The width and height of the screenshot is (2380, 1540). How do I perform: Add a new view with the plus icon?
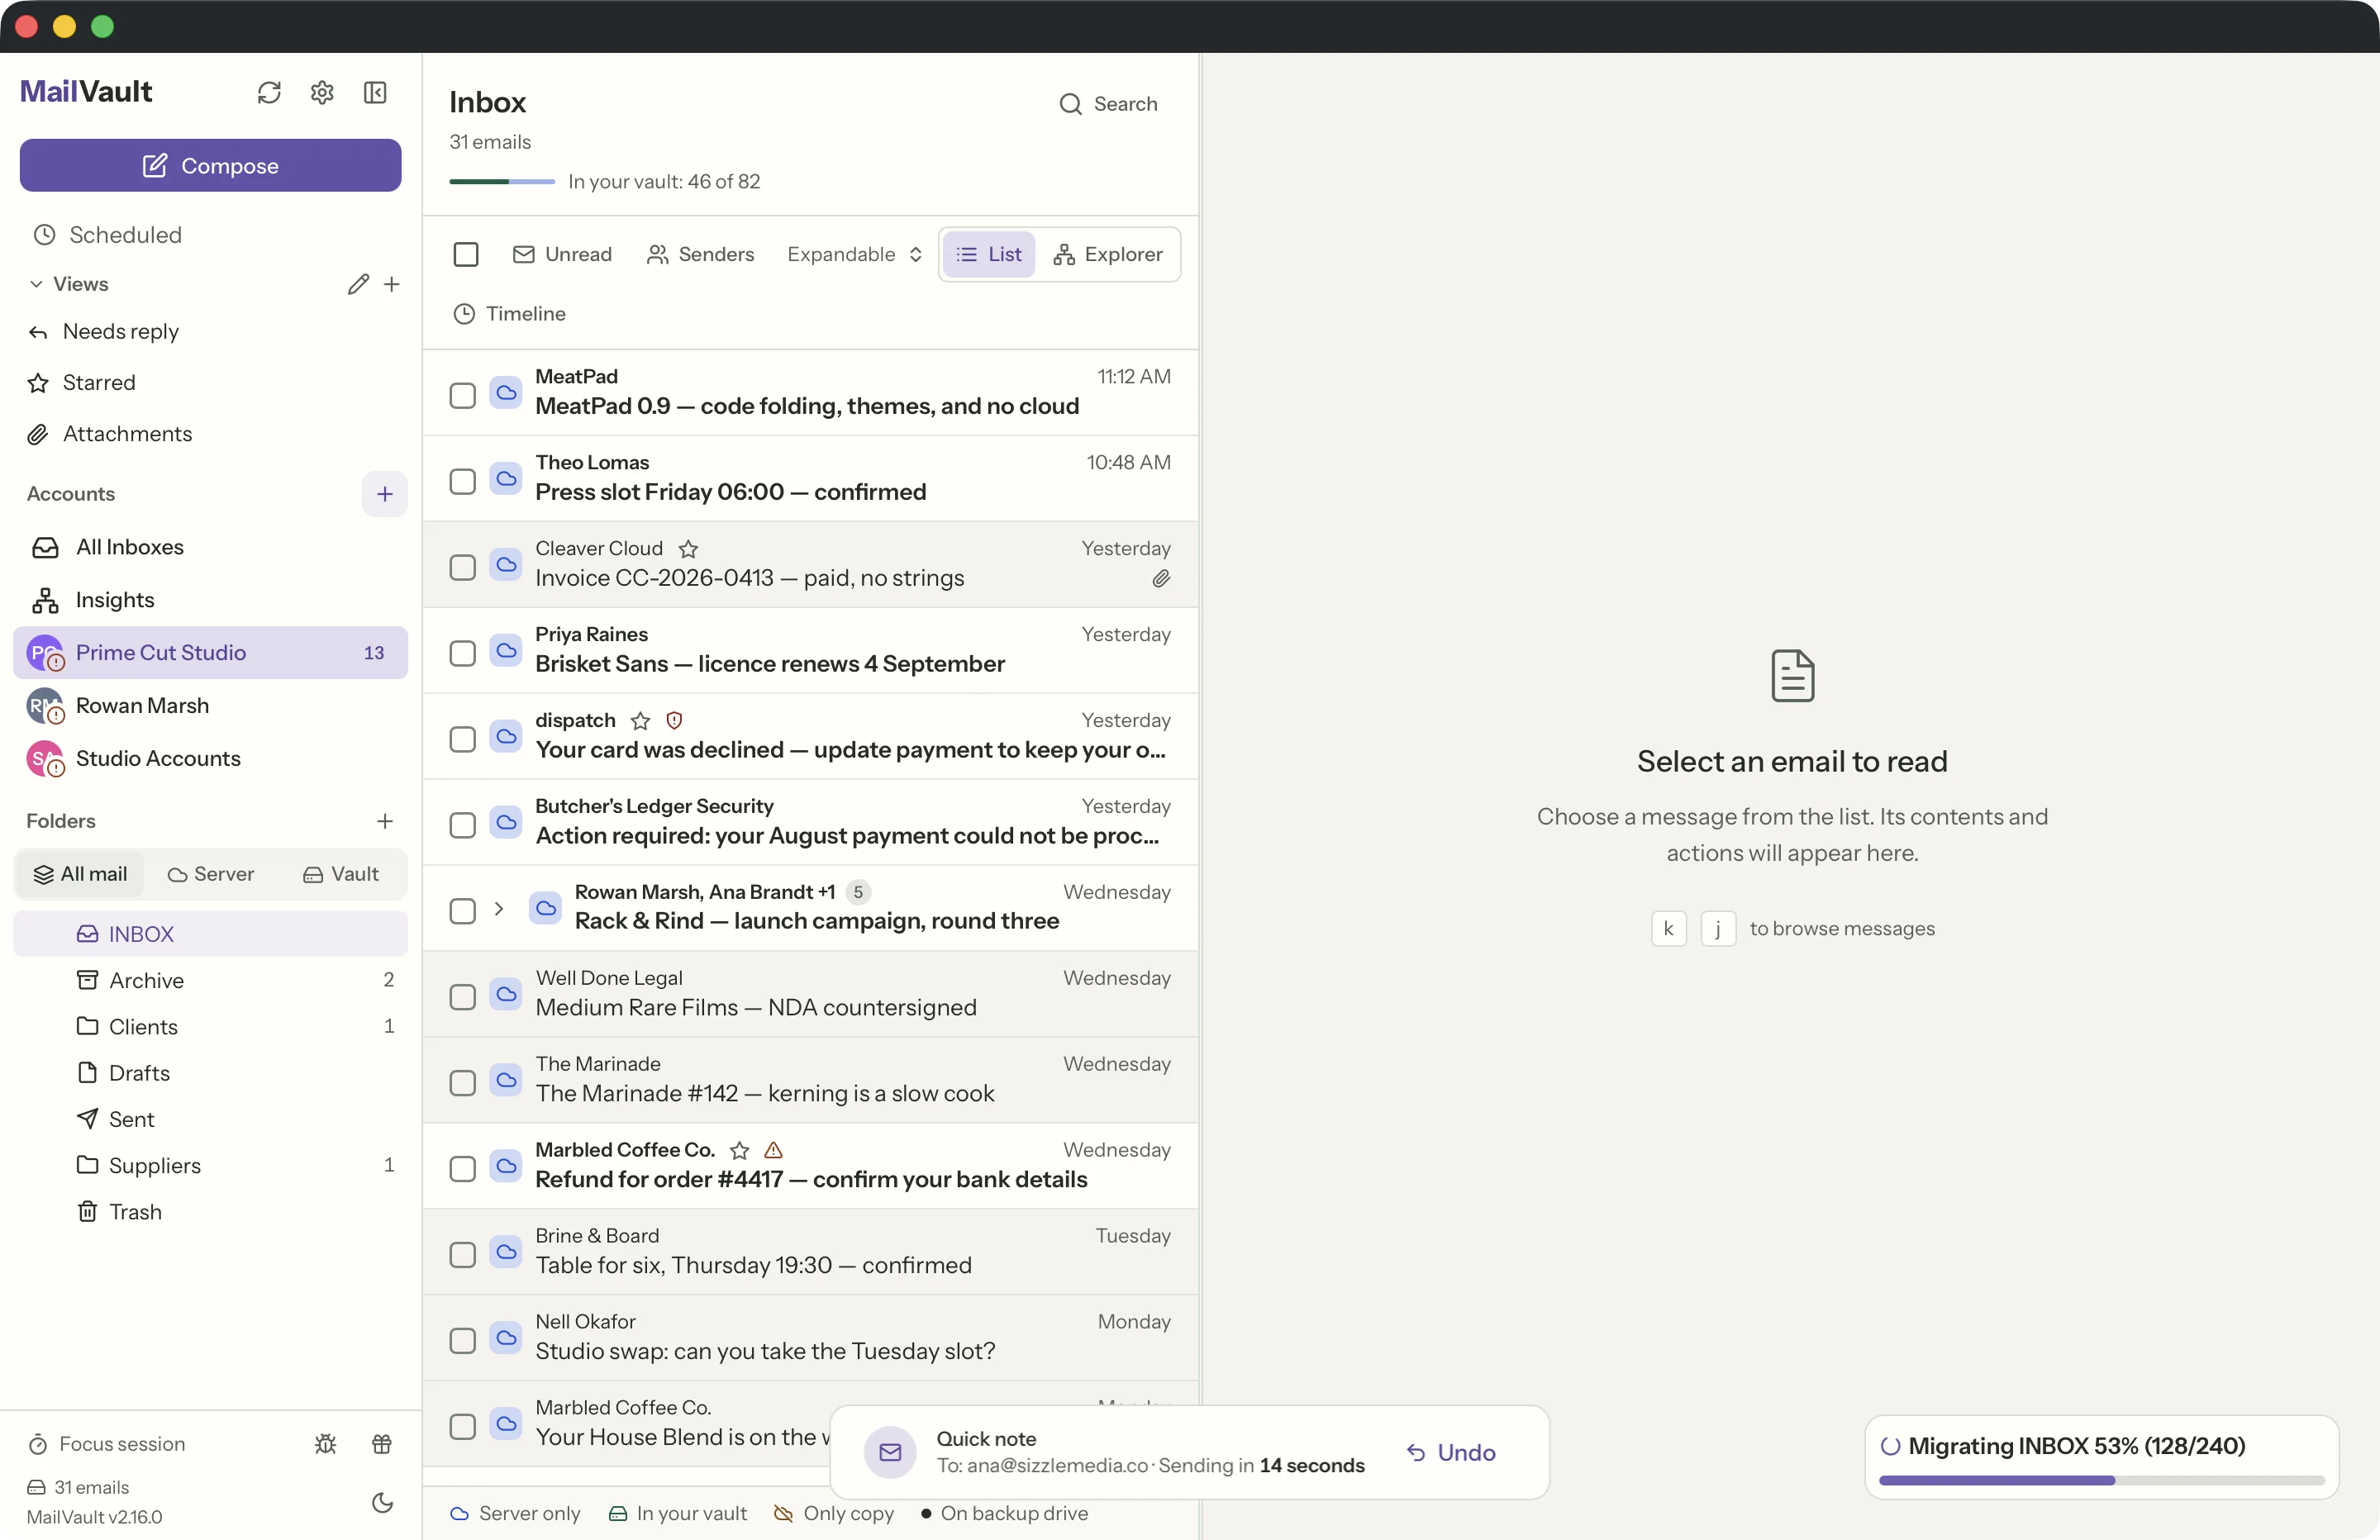click(392, 284)
